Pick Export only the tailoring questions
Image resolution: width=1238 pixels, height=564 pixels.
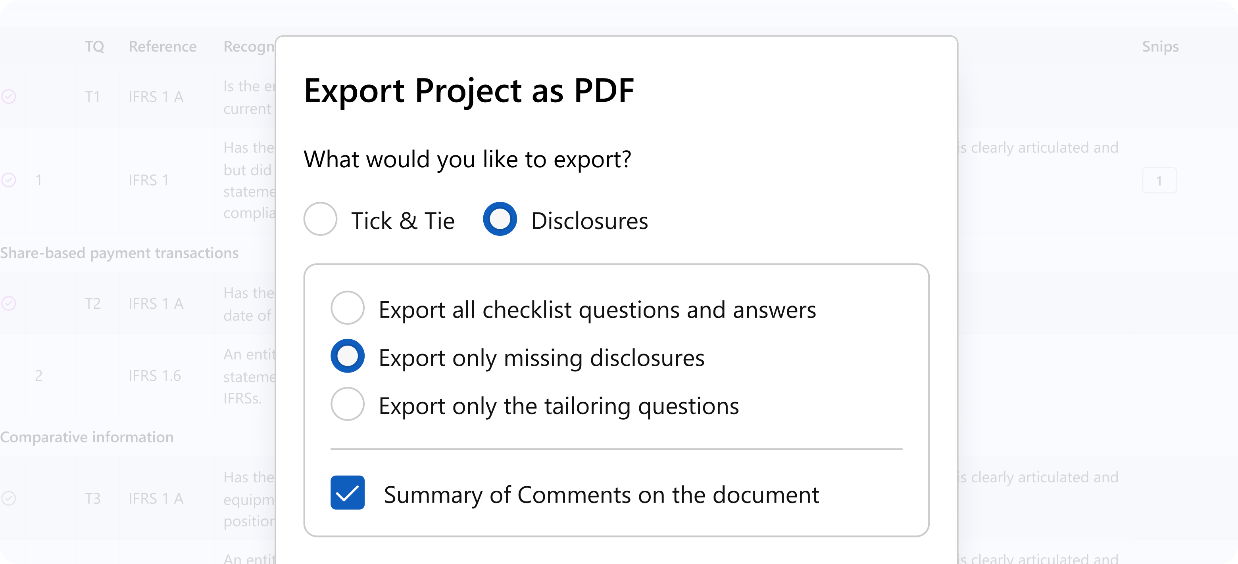(348, 404)
